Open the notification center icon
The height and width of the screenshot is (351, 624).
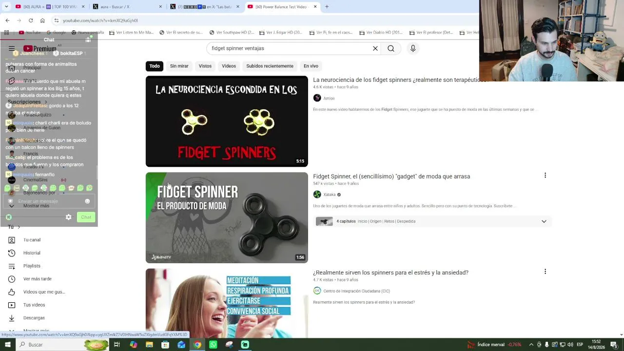tap(614, 345)
